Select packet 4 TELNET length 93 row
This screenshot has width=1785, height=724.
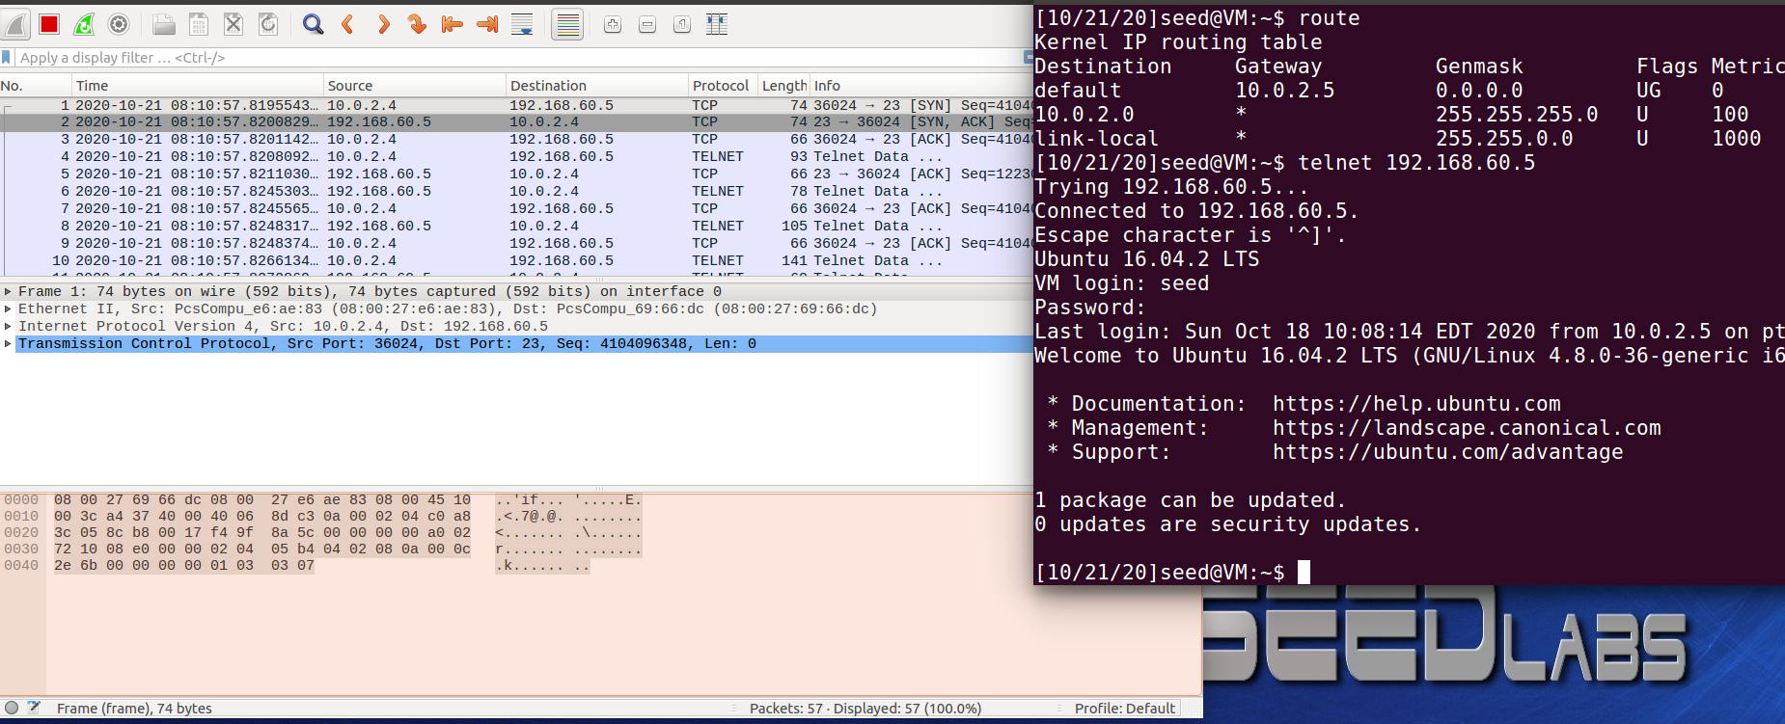[x=516, y=157]
